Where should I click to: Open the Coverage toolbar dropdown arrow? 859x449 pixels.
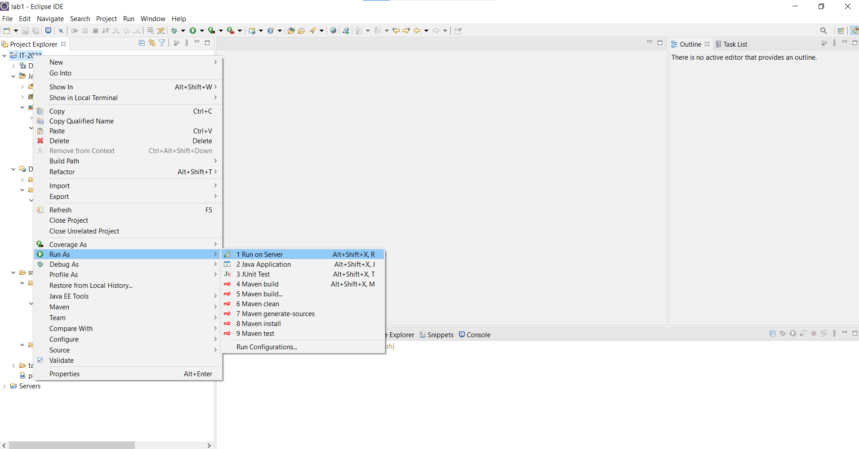coord(221,31)
